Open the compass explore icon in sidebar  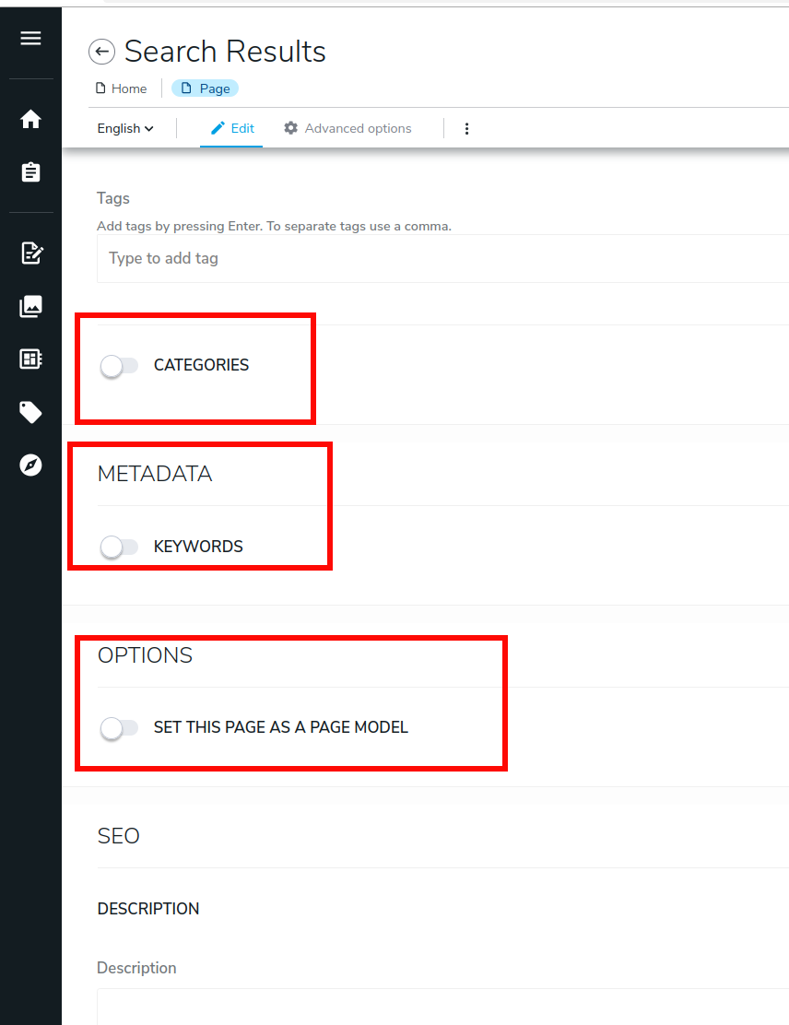point(30,465)
